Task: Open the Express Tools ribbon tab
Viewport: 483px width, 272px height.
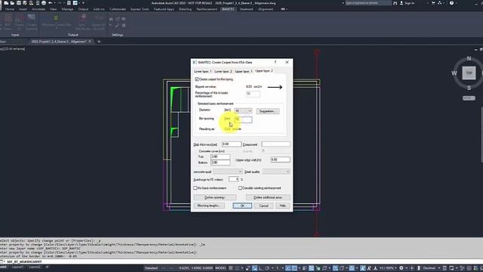Action: (x=140, y=9)
